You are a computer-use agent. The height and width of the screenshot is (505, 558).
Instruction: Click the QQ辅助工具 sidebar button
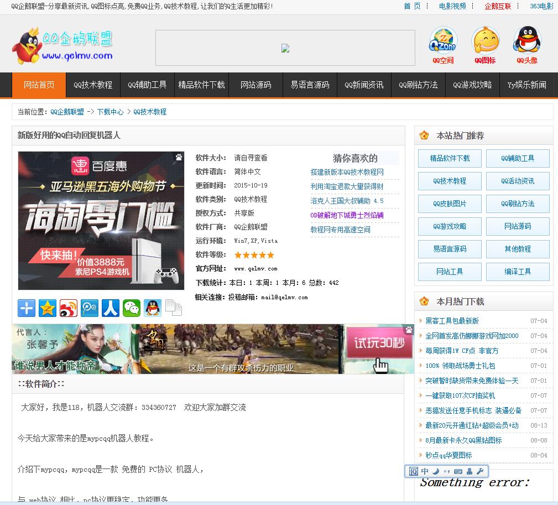[x=518, y=158]
